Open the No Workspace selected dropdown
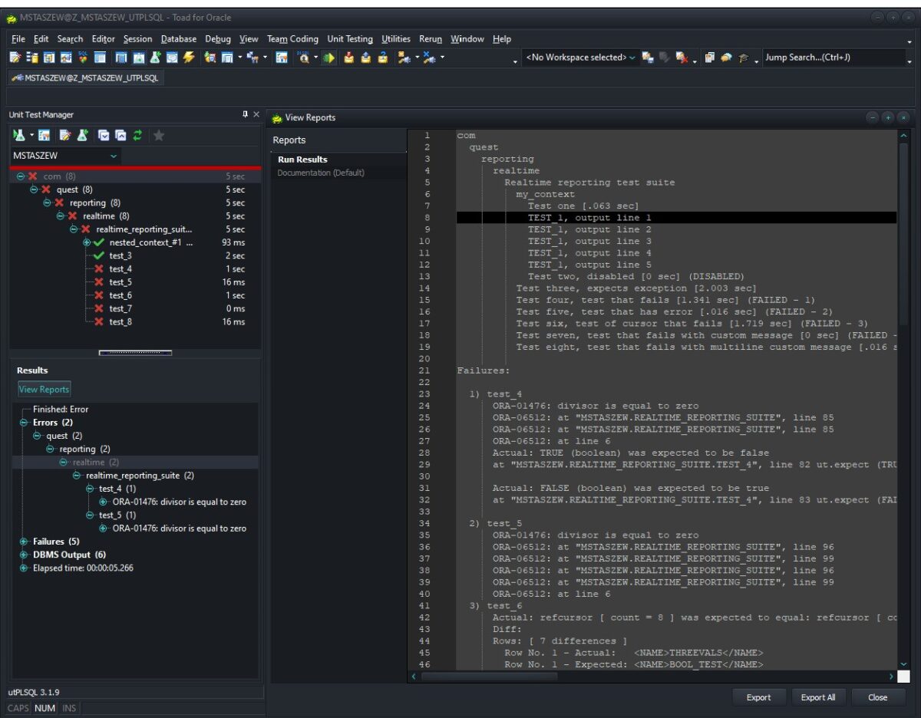 click(580, 58)
